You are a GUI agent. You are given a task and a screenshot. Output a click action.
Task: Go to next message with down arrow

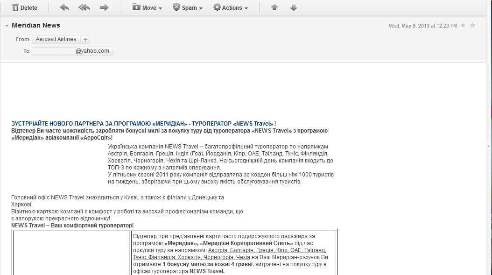(x=294, y=7)
